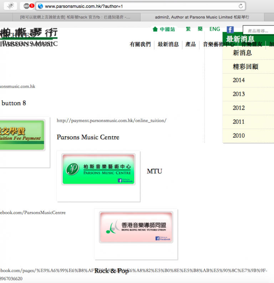Open the 有關我們 navigation menu

pyautogui.click(x=140, y=44)
